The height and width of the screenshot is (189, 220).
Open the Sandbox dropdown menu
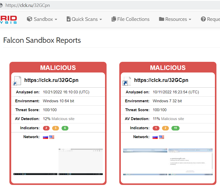pos(42,19)
